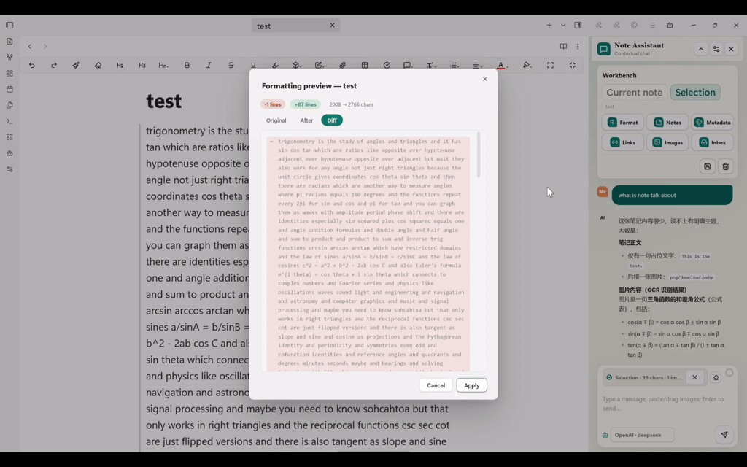Toggle strikethrough formatting in toolbar
The width and height of the screenshot is (747, 467).
click(x=231, y=65)
